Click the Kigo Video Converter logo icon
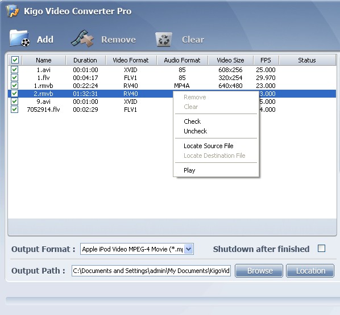The width and height of the screenshot is (340, 315). click(x=12, y=11)
